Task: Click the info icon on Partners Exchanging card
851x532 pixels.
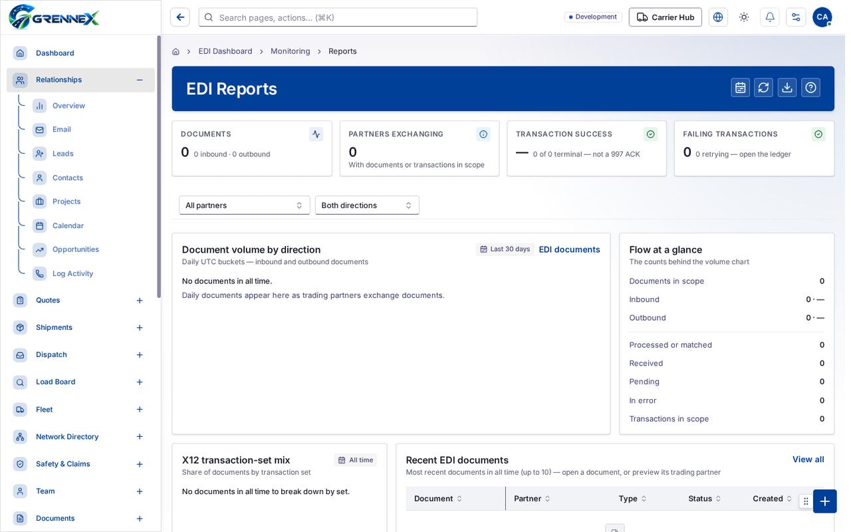Action: pos(483,134)
